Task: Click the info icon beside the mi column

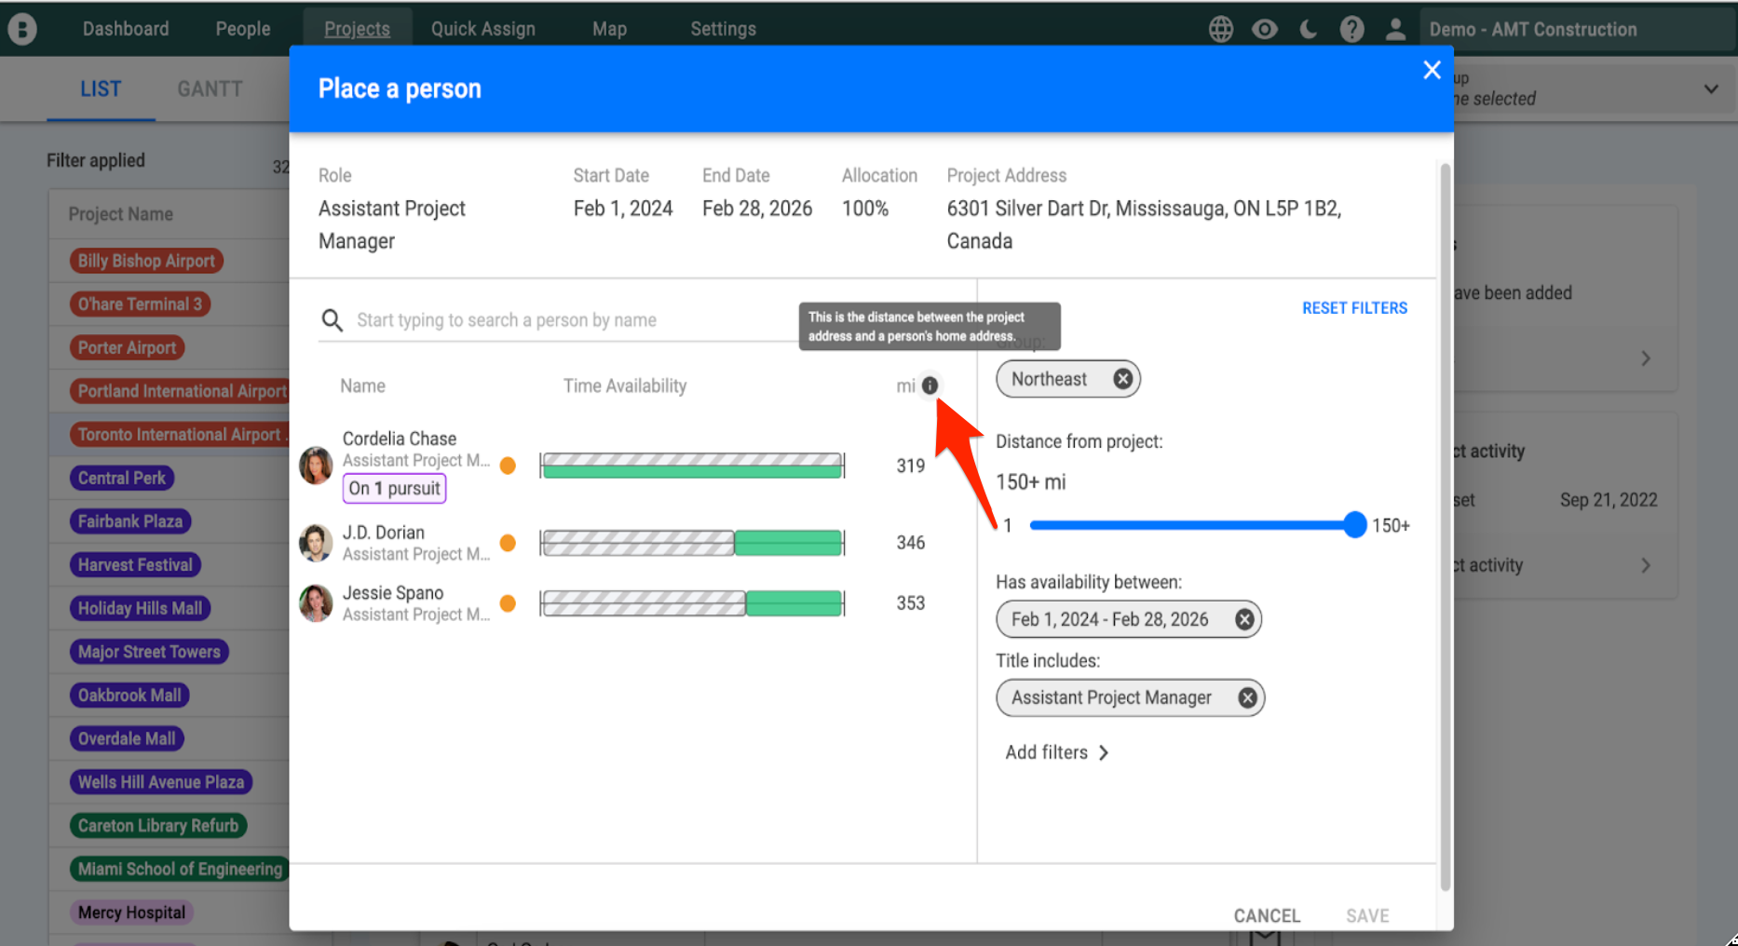Action: (x=931, y=385)
